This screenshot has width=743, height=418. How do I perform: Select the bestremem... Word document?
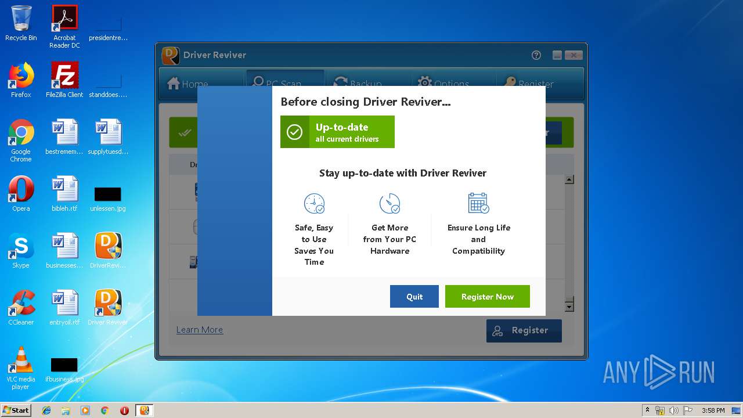click(64, 137)
